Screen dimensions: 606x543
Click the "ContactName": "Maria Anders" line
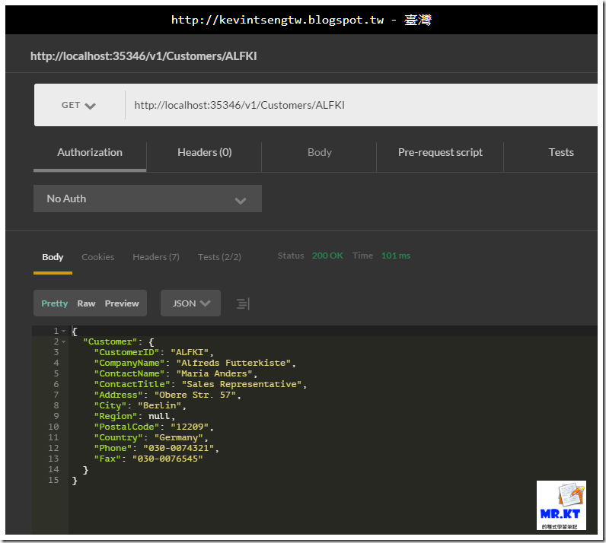click(x=175, y=373)
